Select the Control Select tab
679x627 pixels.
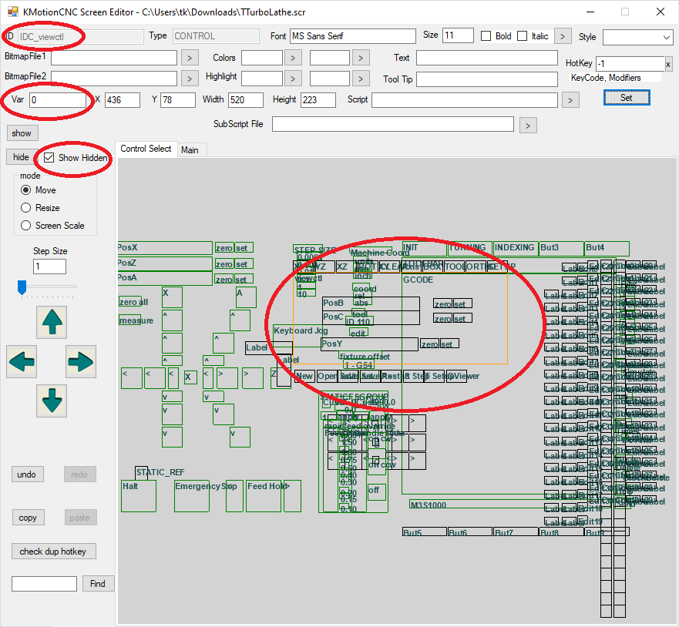click(x=146, y=149)
